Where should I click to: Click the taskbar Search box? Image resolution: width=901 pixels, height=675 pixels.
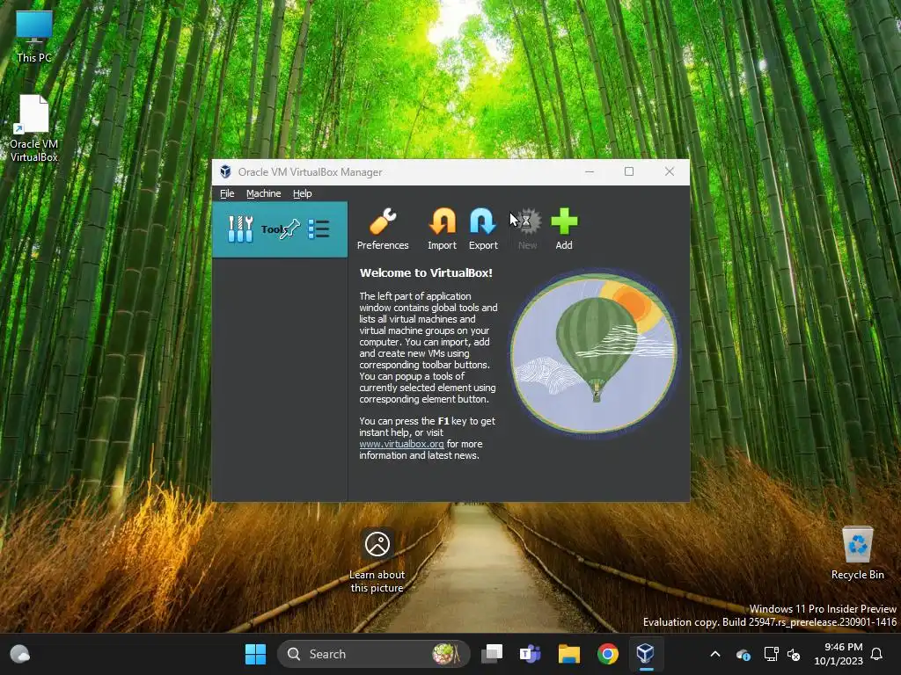click(373, 654)
